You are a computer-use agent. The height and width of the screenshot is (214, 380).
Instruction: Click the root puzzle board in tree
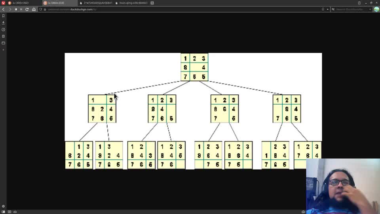coord(194,67)
